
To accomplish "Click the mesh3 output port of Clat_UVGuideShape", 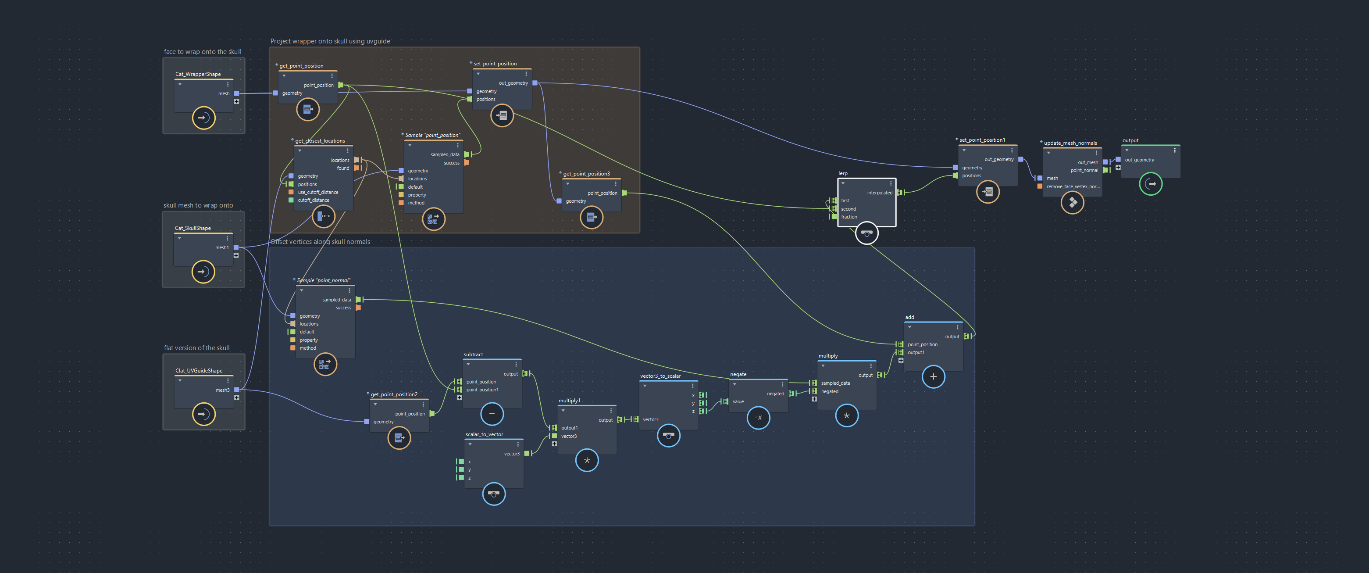I will [x=236, y=390].
